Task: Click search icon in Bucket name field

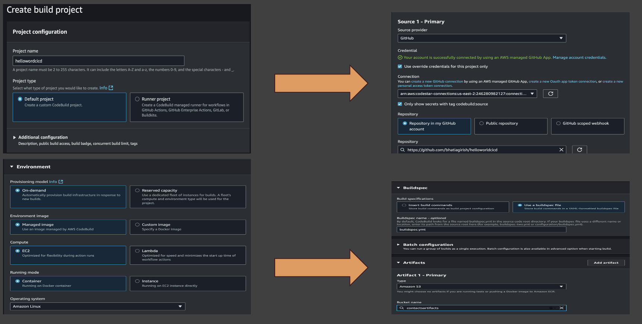Action: pyautogui.click(x=402, y=308)
